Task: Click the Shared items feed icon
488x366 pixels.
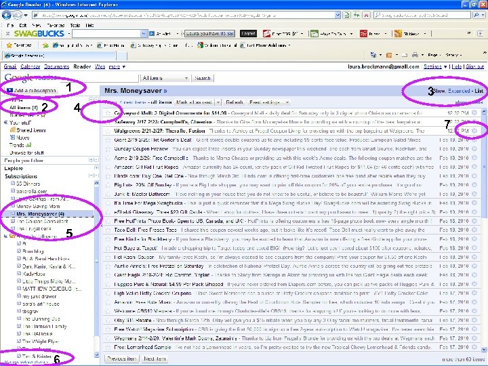Action: coord(13,130)
